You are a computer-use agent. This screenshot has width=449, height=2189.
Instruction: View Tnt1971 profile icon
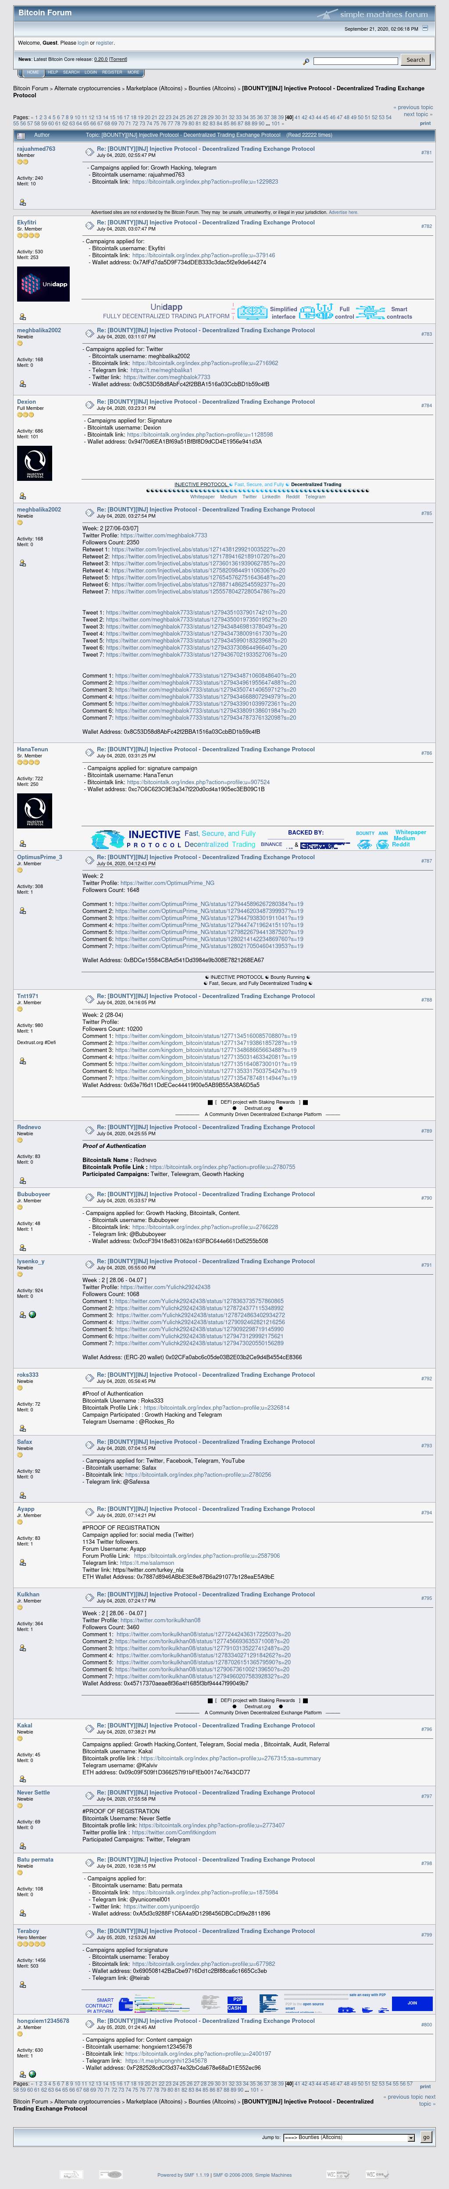coord(22,1060)
